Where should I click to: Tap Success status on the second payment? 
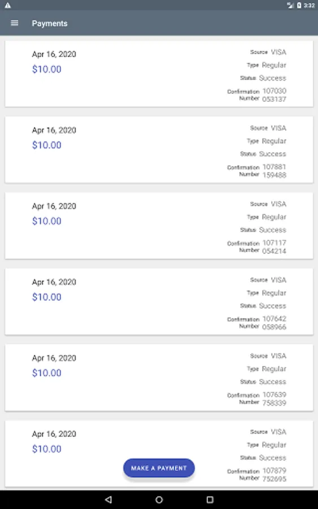273,154
